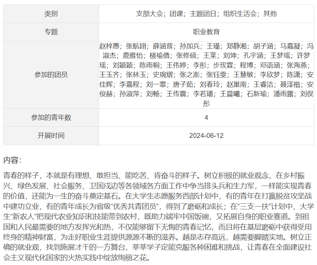The width and height of the screenshot is (317, 265).
Task: Click member name 赵梓惠
Action: pos(109,46)
